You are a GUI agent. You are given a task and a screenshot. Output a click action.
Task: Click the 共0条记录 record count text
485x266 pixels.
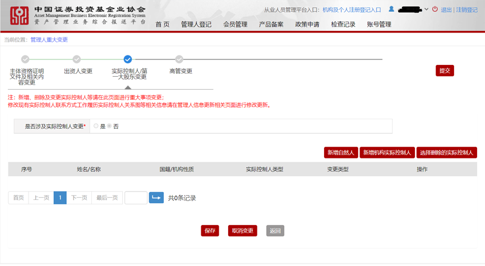pyautogui.click(x=182, y=198)
